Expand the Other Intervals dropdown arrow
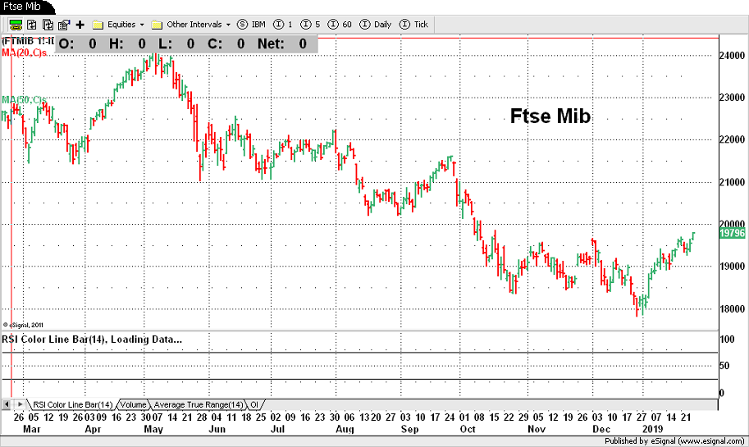The width and height of the screenshot is (749, 447). pos(228,25)
